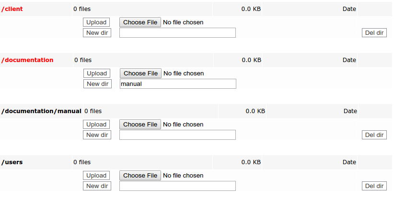This screenshot has height=210, width=394.
Task: Choose File for the /users directory
Action: click(140, 175)
